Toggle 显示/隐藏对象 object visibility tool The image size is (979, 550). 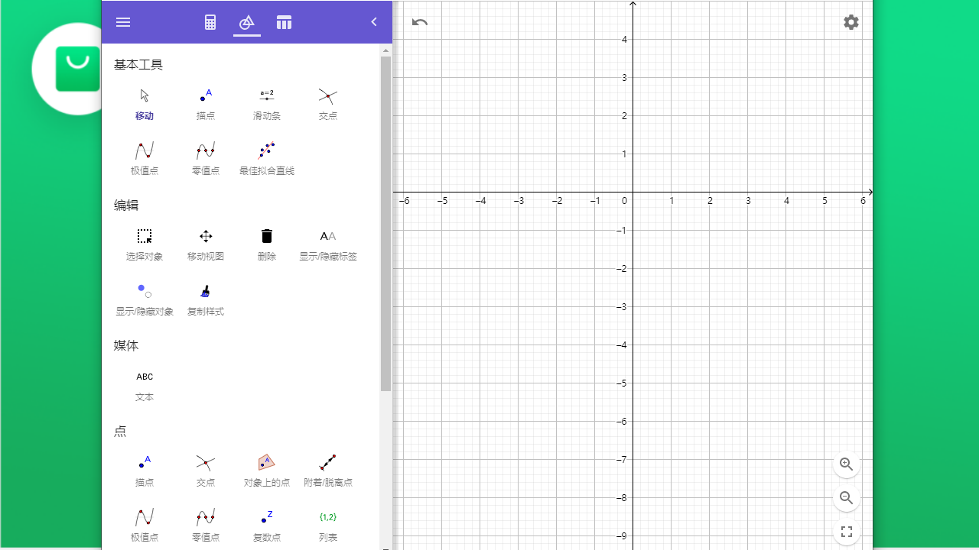145,298
